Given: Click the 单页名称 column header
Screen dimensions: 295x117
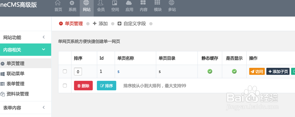Looking at the screenshot, I should tap(126, 58).
